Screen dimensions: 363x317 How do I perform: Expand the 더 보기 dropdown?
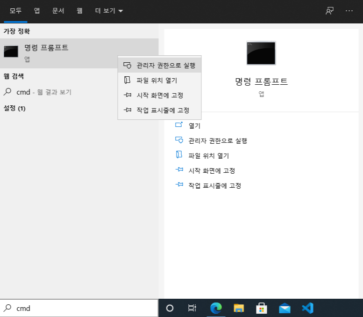click(109, 11)
